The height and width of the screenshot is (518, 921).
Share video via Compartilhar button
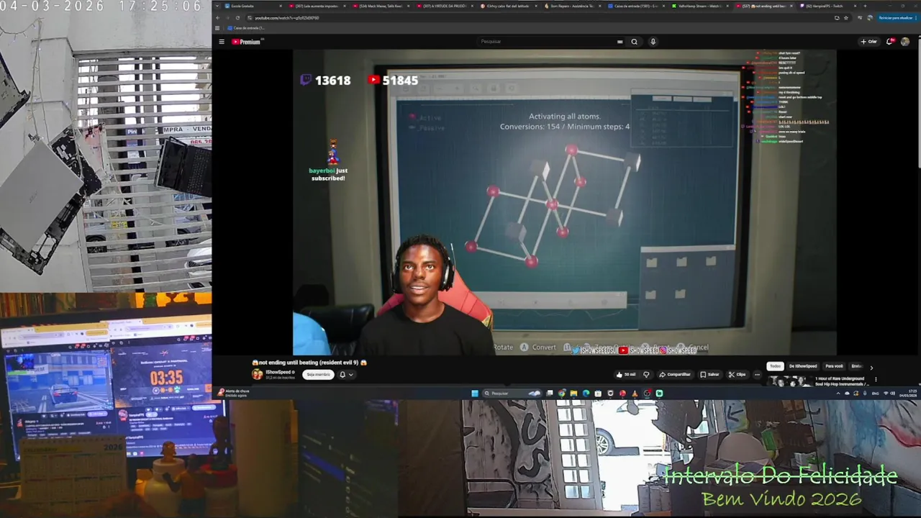[x=675, y=375]
